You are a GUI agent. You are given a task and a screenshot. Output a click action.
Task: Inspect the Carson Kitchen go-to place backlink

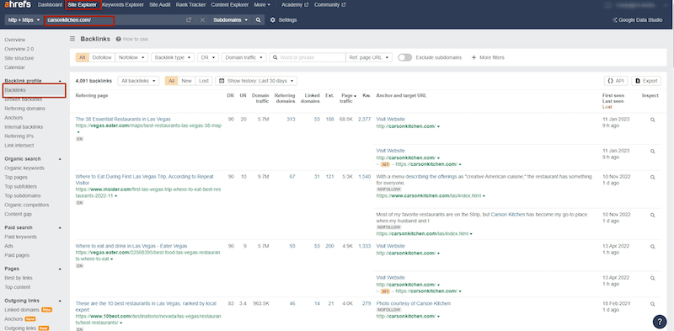point(652,215)
